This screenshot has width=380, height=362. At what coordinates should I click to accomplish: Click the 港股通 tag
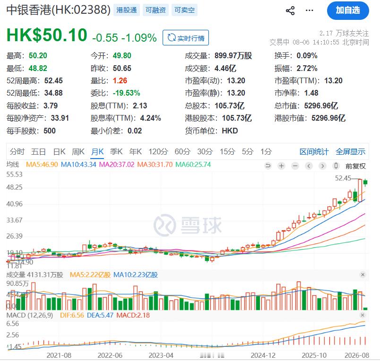click(127, 10)
